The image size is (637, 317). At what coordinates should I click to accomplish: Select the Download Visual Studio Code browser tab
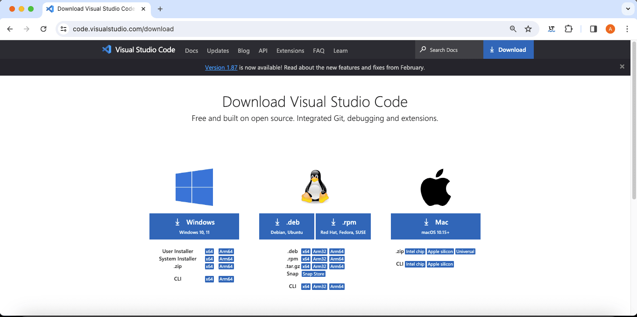coord(96,9)
